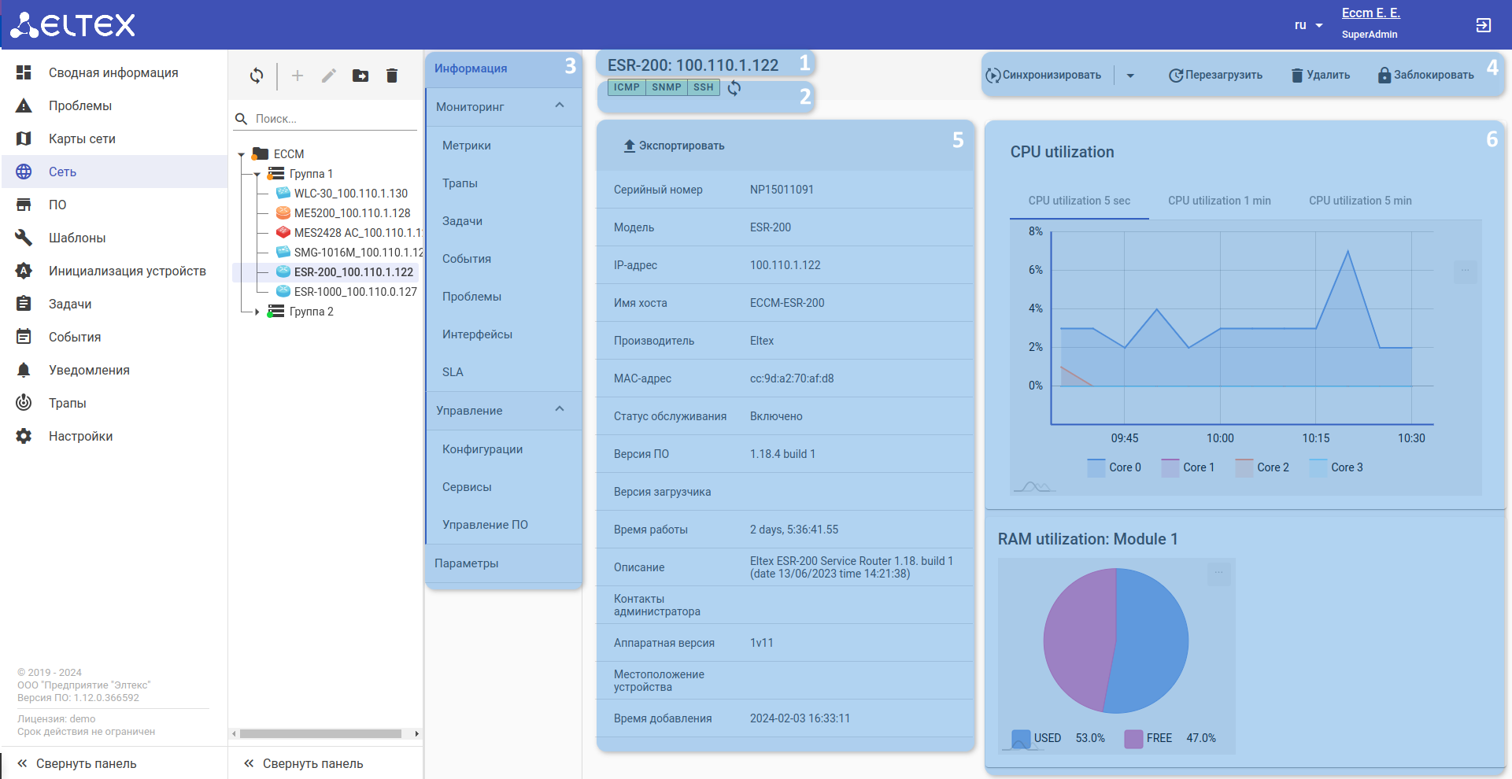Image resolution: width=1512 pixels, height=779 pixels.
Task: Click the trash icon in tree toolbar
Action: click(392, 76)
